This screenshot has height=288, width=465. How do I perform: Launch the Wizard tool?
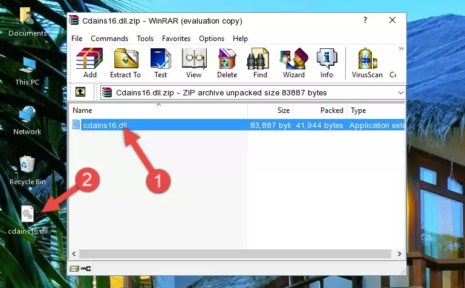click(x=294, y=63)
